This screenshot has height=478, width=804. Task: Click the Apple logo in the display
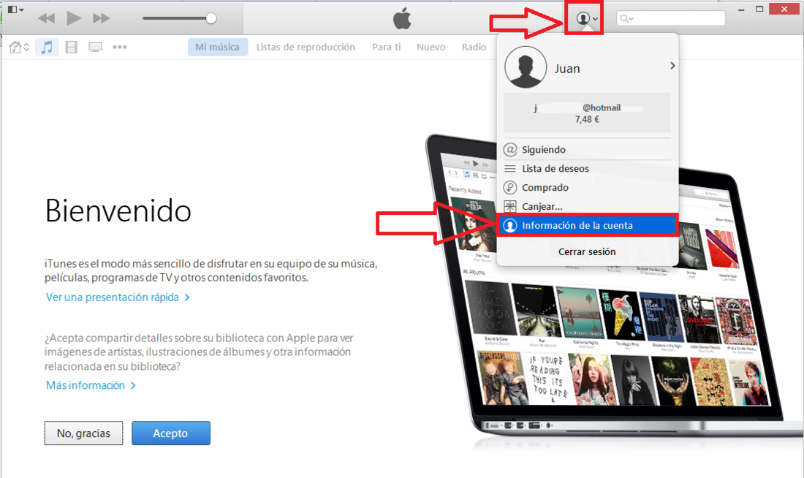(402, 19)
